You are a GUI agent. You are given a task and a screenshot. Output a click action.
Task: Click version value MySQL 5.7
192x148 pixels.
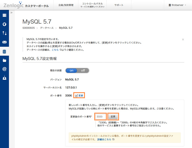click(72, 79)
